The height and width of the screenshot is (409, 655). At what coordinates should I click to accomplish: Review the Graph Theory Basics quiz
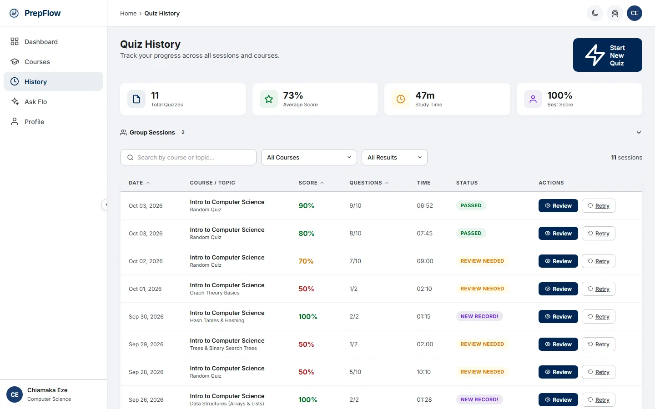558,289
